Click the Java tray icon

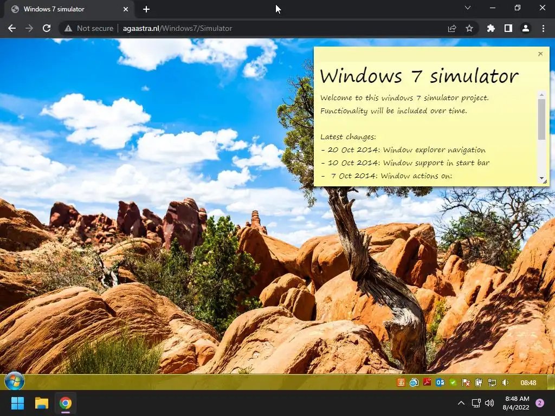401,382
